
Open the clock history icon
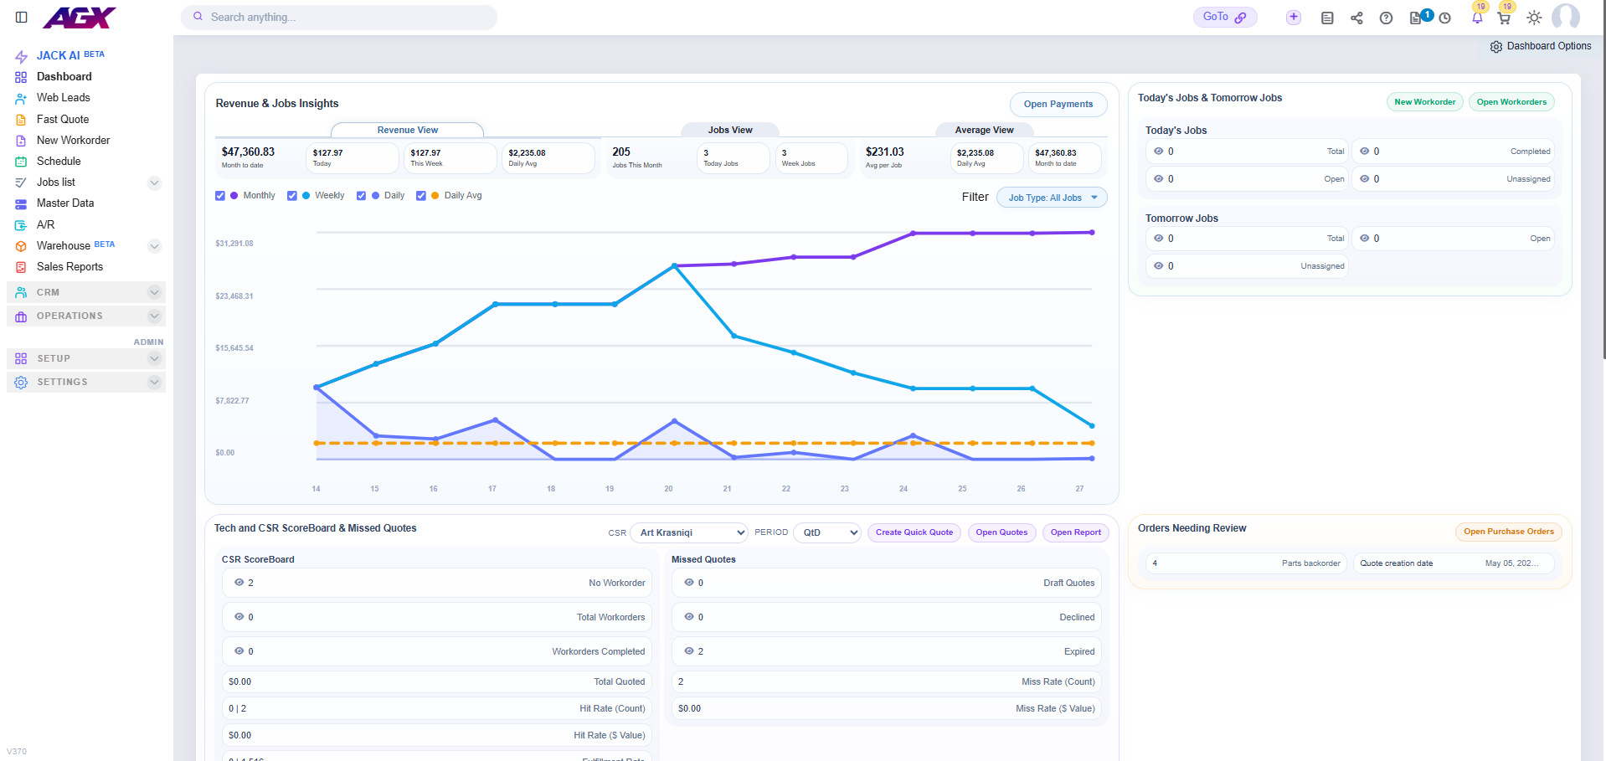(x=1444, y=18)
